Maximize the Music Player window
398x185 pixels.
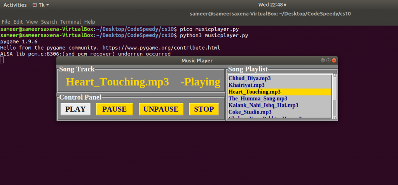[328, 61]
